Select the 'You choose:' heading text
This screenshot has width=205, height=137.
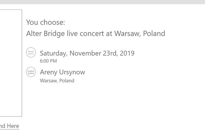click(x=45, y=22)
